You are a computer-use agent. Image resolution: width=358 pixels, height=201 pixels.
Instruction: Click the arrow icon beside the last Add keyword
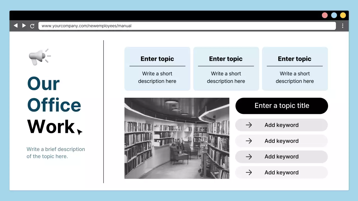[x=249, y=173]
